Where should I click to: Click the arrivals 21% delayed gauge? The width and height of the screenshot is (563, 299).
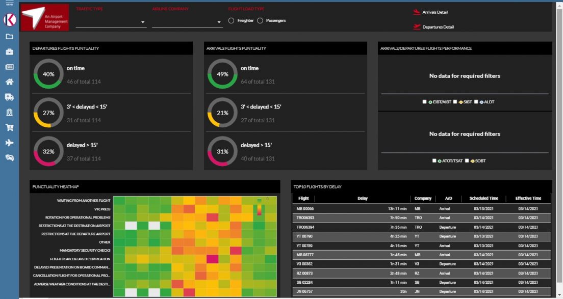(222, 113)
